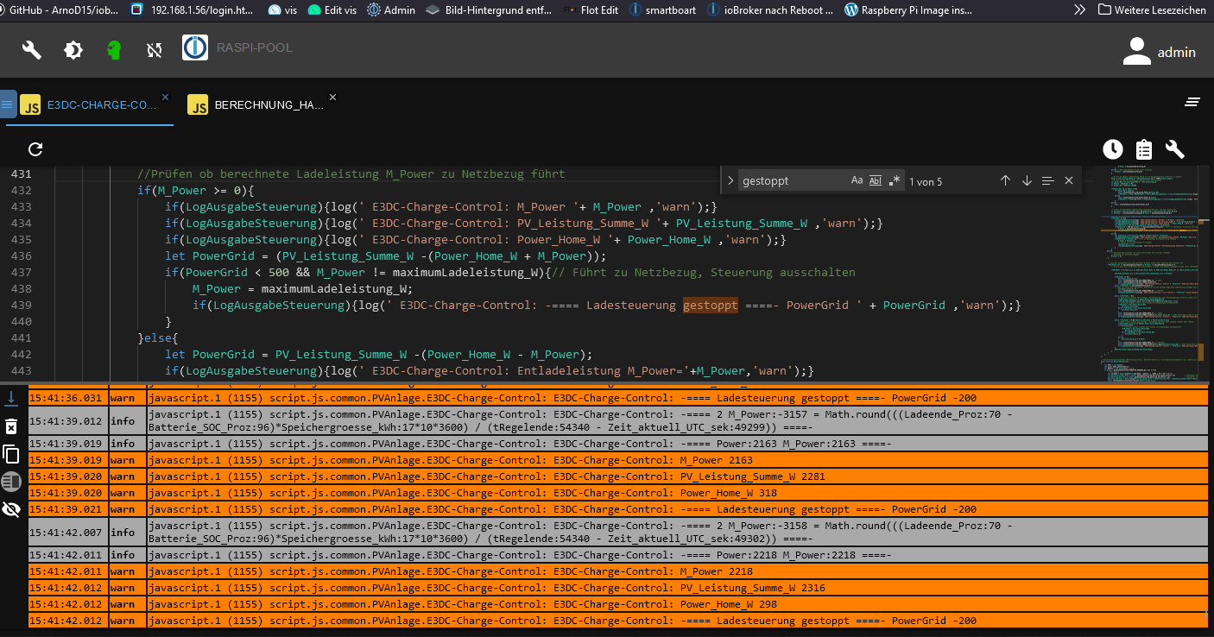Open the Weitere Lesezeichen folder

tap(1152, 10)
